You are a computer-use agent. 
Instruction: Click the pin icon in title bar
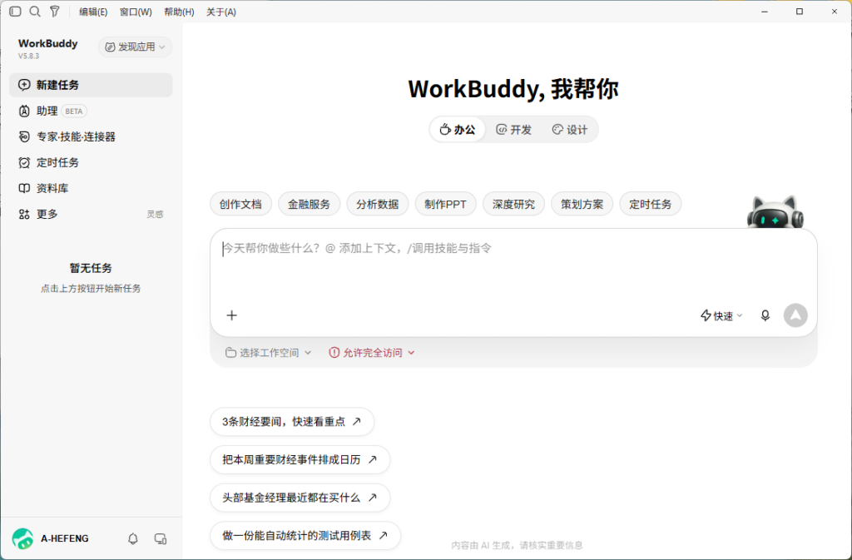point(55,12)
